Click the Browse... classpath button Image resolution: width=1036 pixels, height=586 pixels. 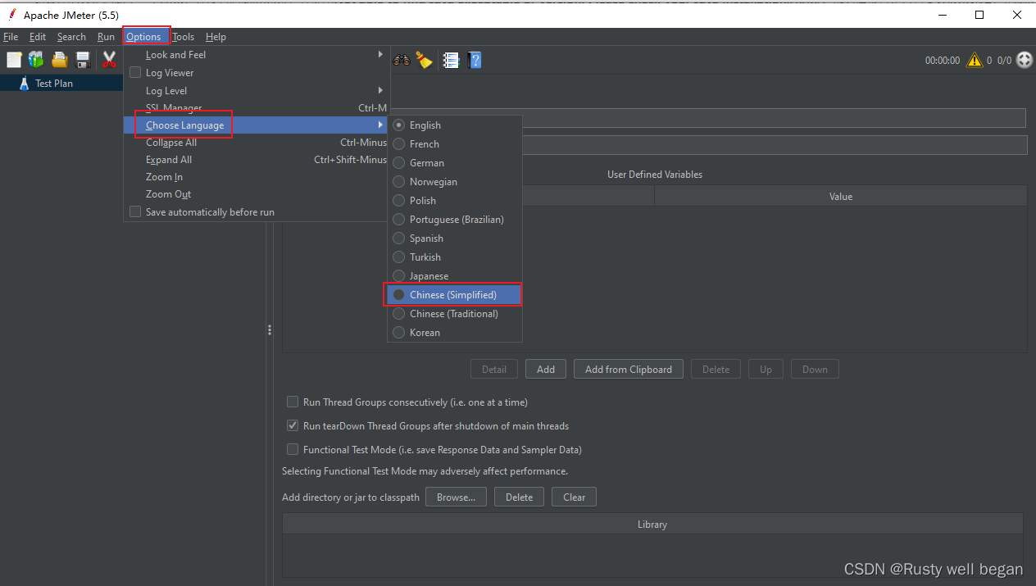click(x=456, y=497)
